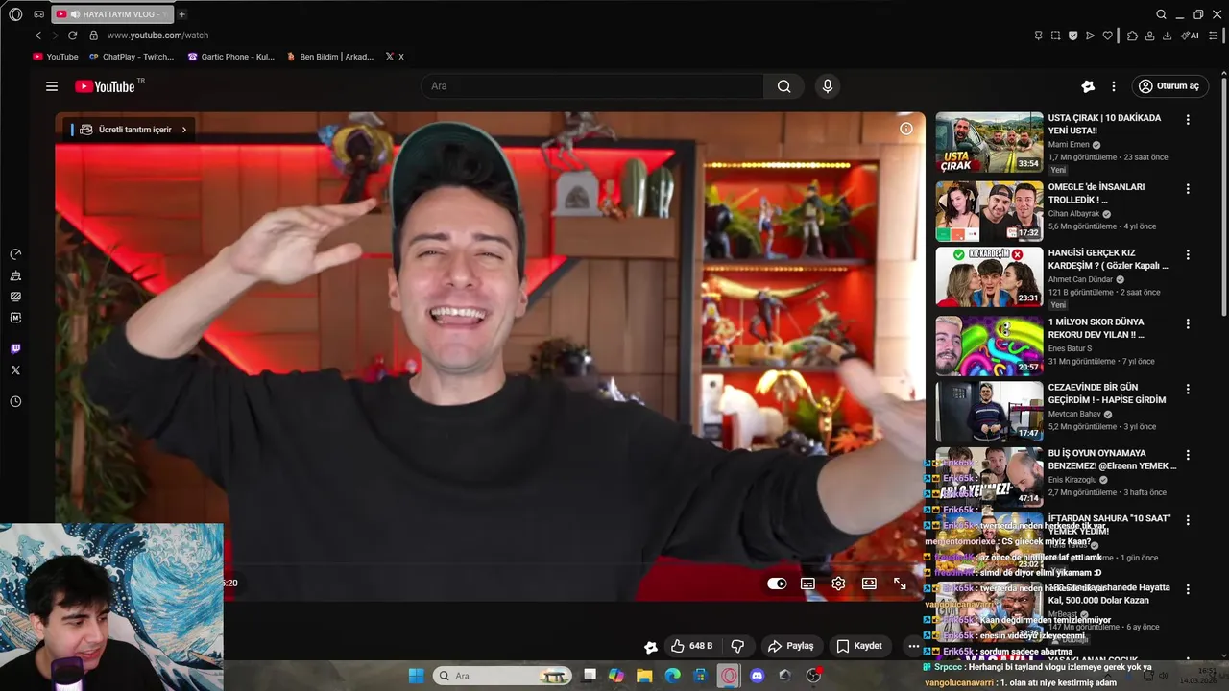This screenshot has width=1229, height=691.
Task: Click the Windows taskbar 'Ara' search box
Action: (501, 676)
